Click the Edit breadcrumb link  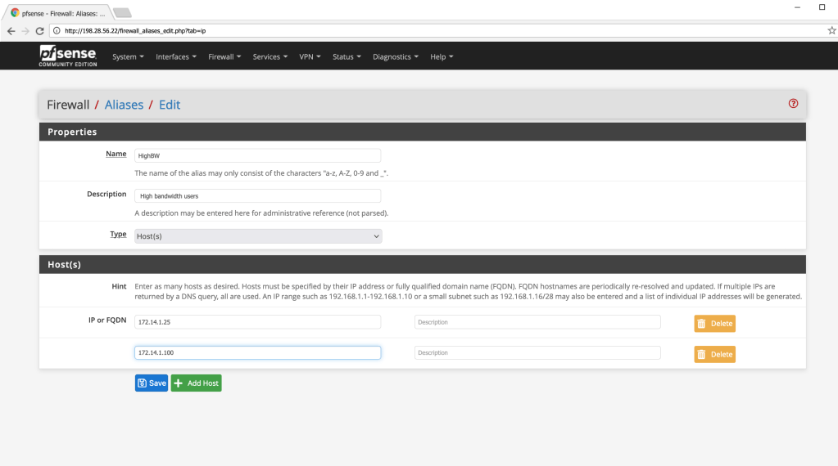(x=170, y=105)
